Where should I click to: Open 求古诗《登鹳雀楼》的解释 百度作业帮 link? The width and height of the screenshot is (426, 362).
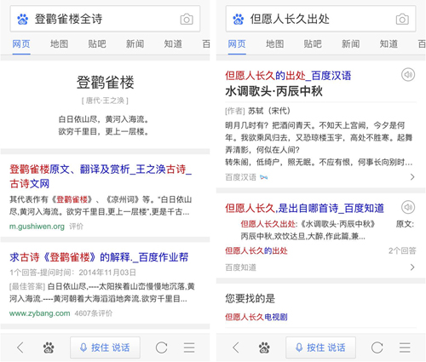99,257
